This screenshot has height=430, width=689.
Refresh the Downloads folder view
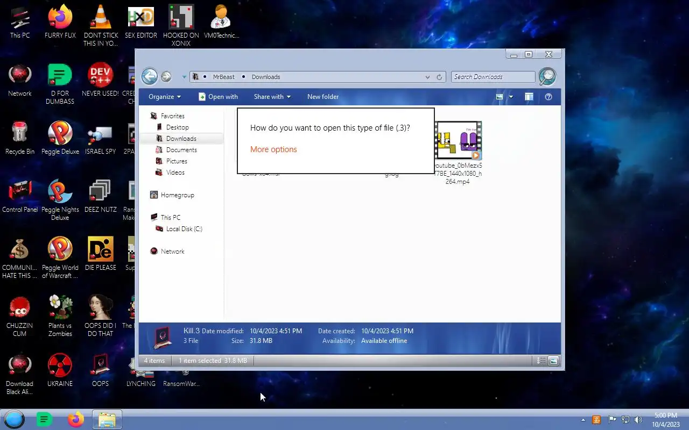[x=439, y=77]
